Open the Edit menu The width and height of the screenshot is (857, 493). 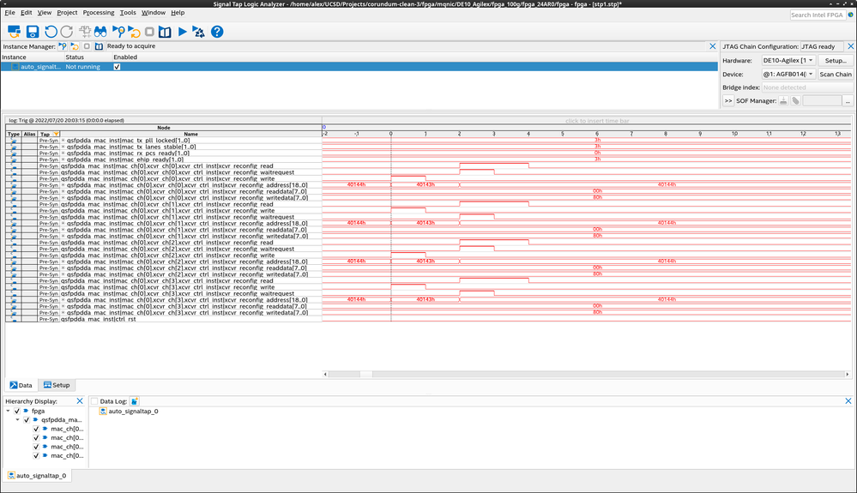pyautogui.click(x=27, y=13)
